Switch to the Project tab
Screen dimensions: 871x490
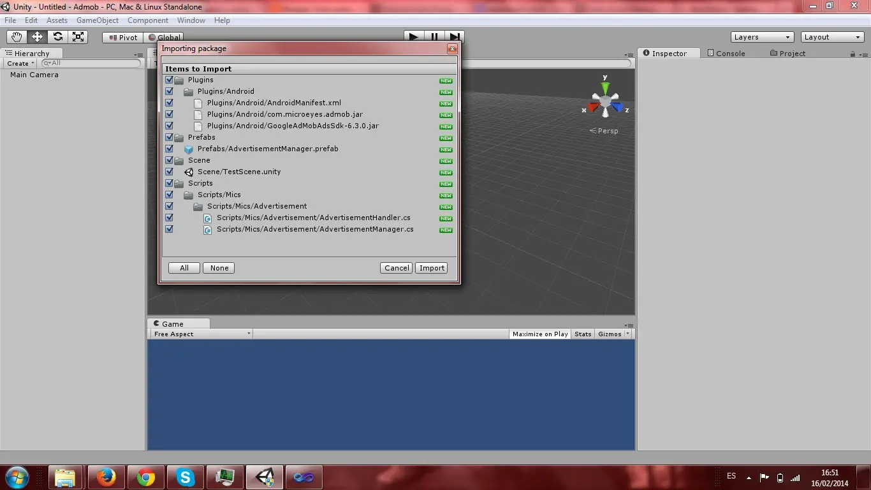coord(788,54)
